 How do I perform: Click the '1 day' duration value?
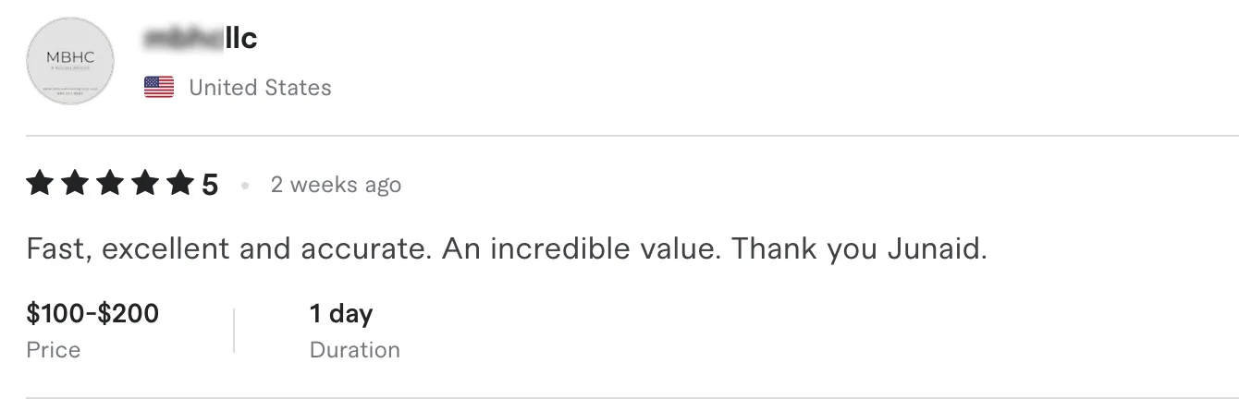pos(341,314)
